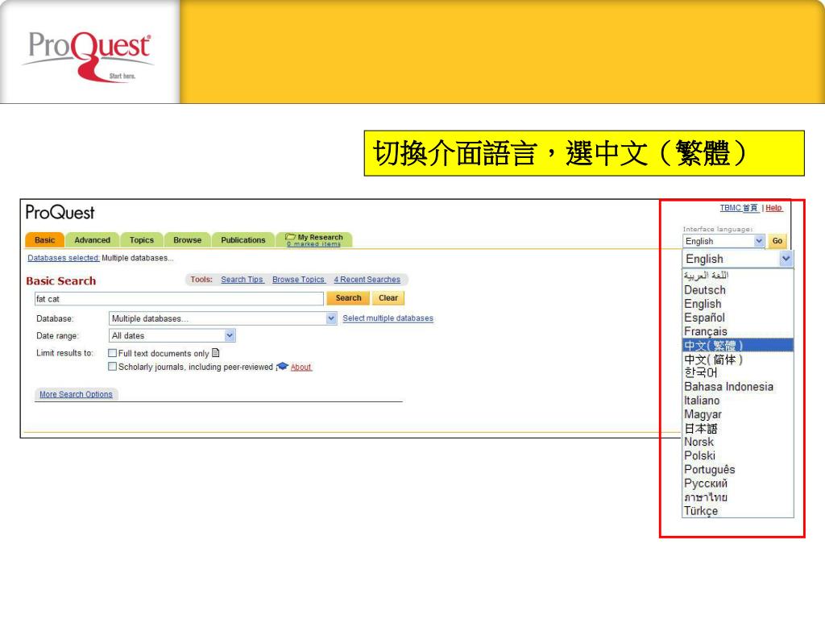Open the TBMC home link
Image resolution: width=825 pixels, height=619 pixels.
[x=739, y=208]
